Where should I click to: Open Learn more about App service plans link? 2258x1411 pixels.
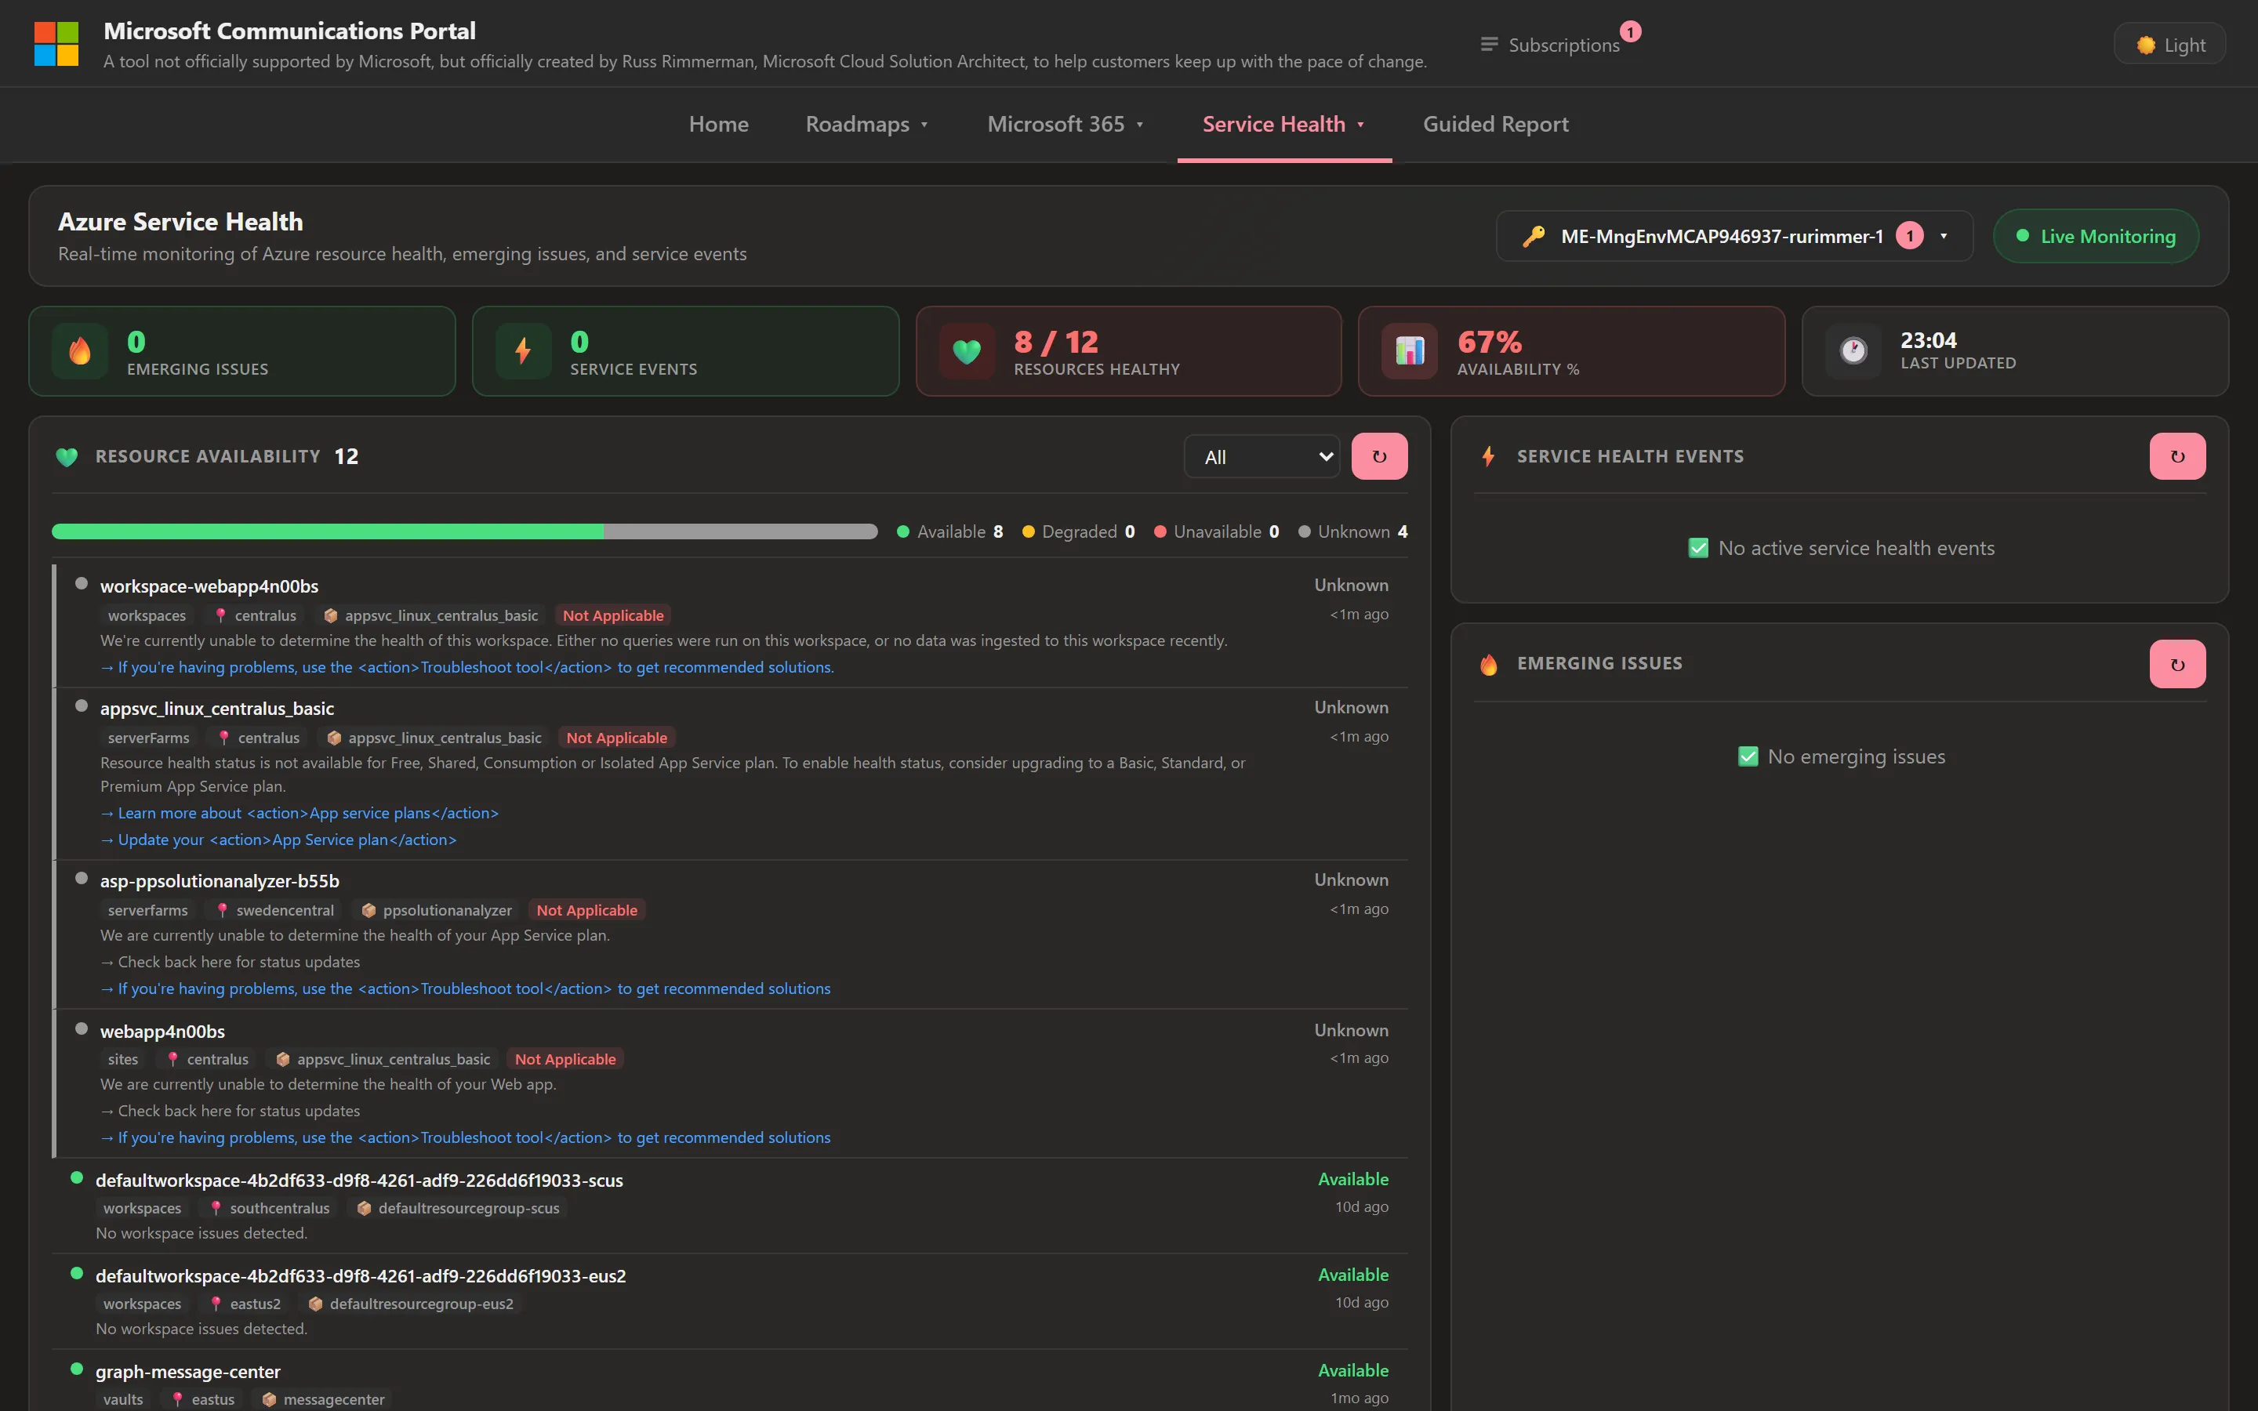pyautogui.click(x=299, y=813)
